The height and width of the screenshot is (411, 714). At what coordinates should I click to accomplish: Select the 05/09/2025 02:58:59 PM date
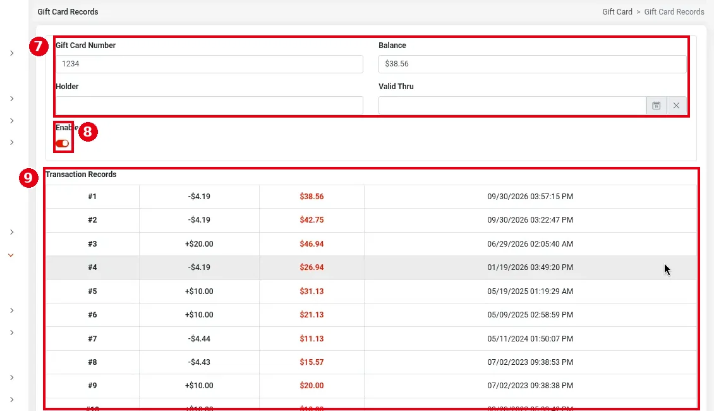point(530,314)
